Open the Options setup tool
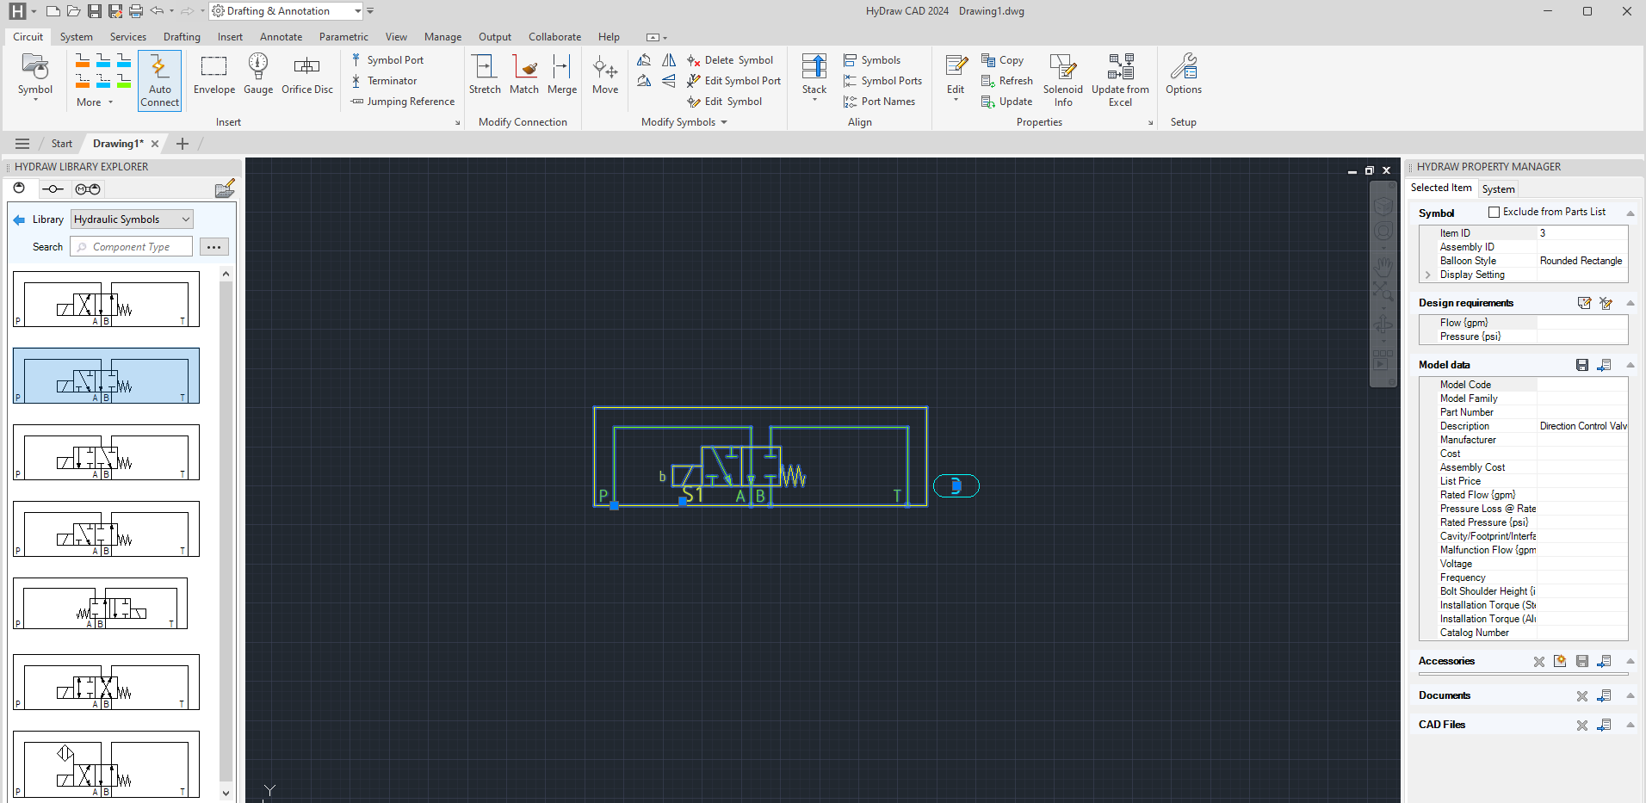The image size is (1646, 803). pos(1183,75)
